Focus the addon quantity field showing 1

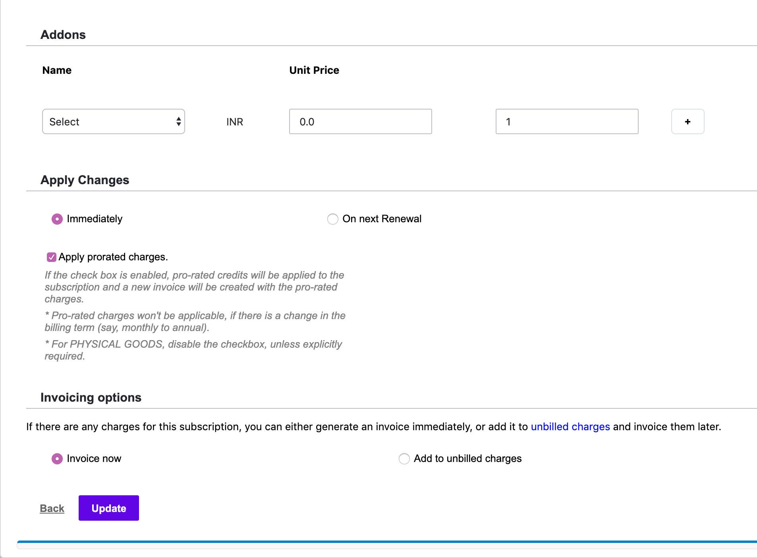[567, 121]
